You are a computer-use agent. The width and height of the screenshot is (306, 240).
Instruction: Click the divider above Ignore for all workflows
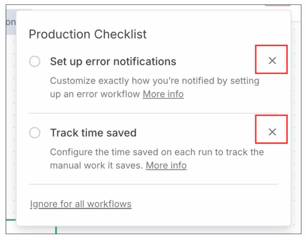[x=153, y=184]
